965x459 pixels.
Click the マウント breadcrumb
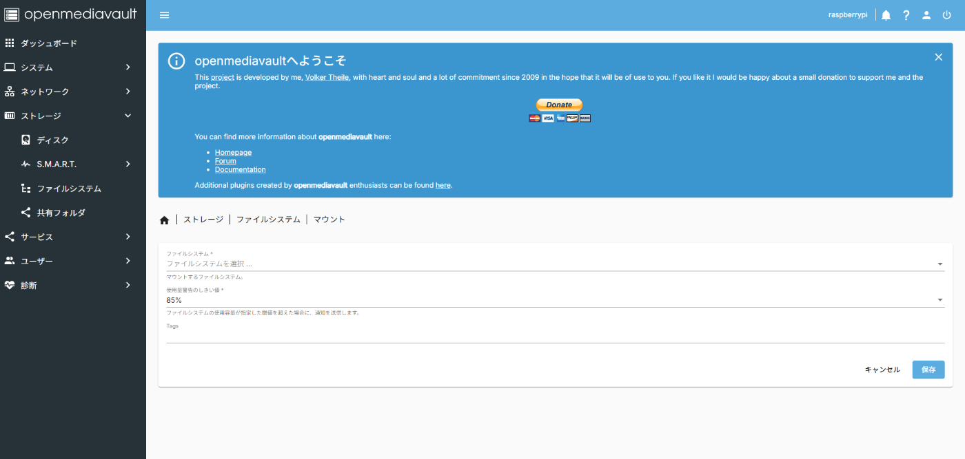[x=329, y=220]
